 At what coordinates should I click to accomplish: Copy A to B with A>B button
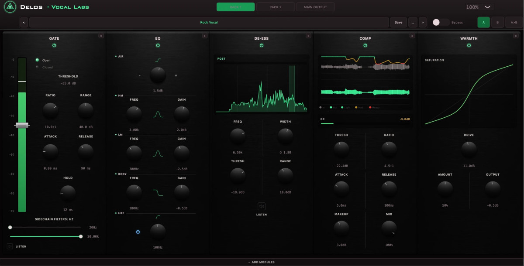coord(514,22)
